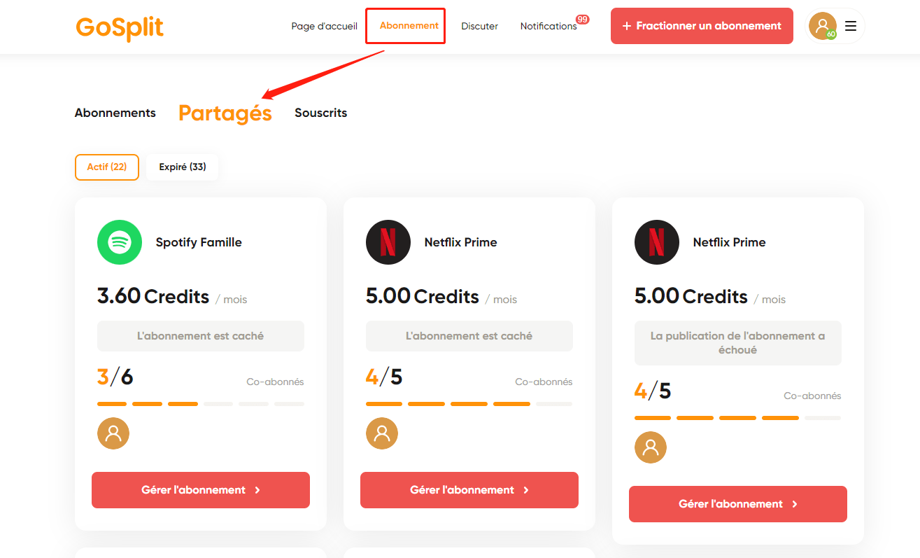
Task: Click the 3/6 co-subscriber progress bar
Action: (x=201, y=404)
